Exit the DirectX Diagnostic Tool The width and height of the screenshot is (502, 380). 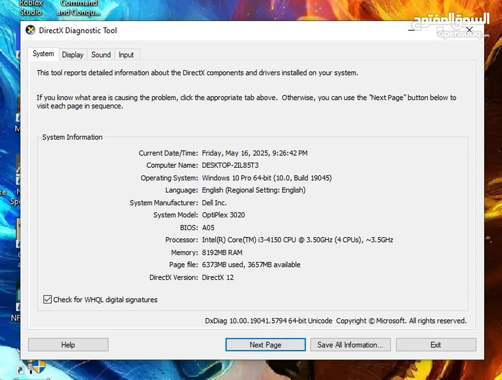pyautogui.click(x=436, y=345)
